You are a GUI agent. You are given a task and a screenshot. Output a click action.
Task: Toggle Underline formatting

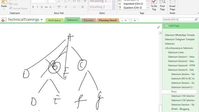pyautogui.click(x=42, y=7)
